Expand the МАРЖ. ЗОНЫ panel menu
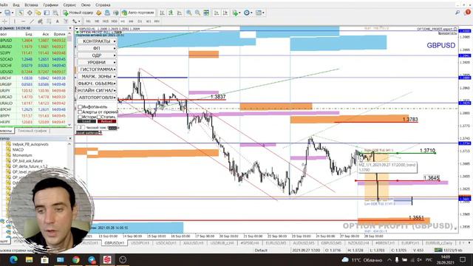Screen dimensions: 473x266 (x=97, y=76)
